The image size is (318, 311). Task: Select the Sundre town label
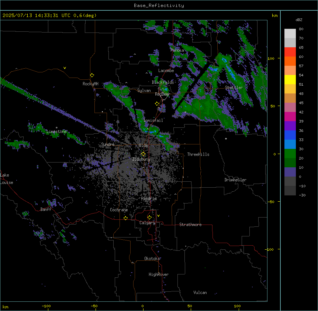(108, 144)
